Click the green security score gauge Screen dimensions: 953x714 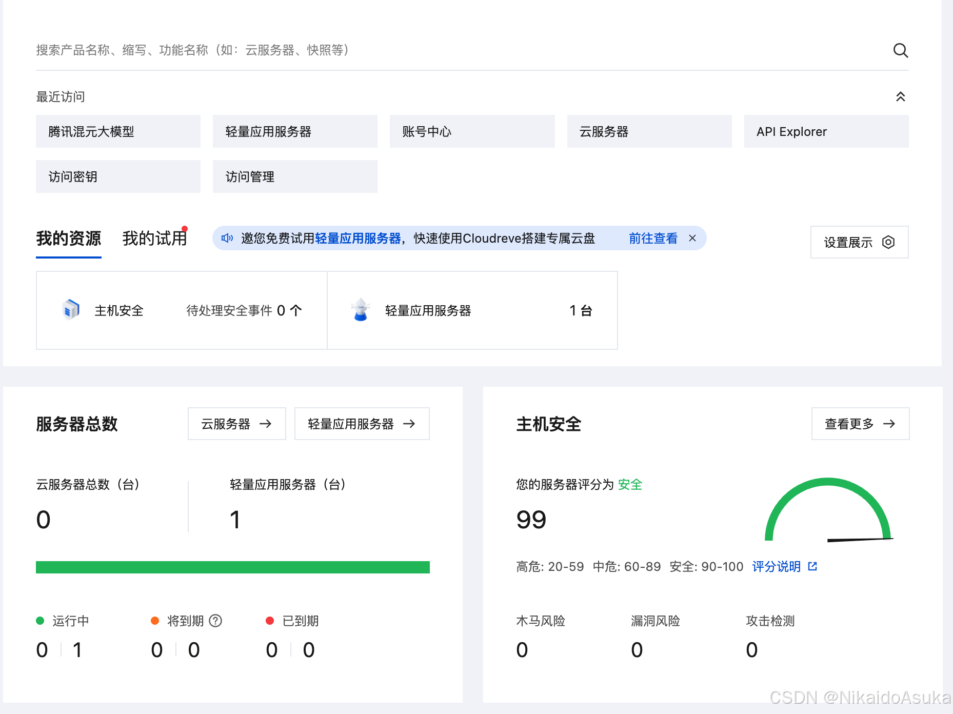pyautogui.click(x=828, y=509)
